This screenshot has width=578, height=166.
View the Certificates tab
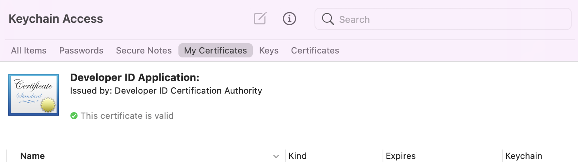315,50
